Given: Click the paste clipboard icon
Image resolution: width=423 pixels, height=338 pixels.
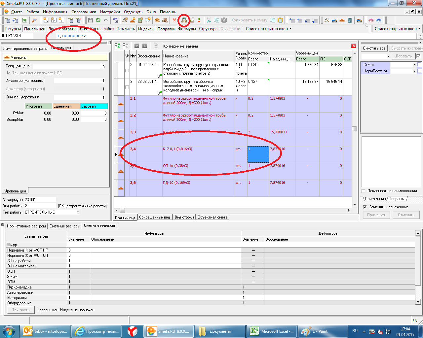Looking at the screenshot, I should (x=224, y=20).
